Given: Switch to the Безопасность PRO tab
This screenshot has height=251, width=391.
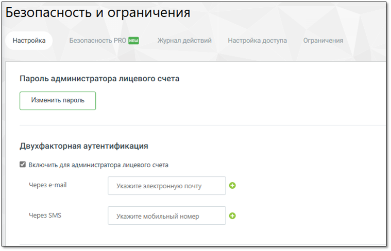Looking at the screenshot, I should [x=97, y=41].
